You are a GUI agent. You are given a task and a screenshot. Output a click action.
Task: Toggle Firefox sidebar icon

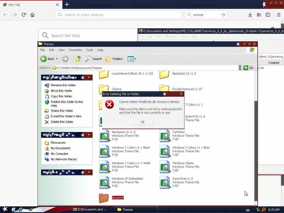tap(268, 15)
